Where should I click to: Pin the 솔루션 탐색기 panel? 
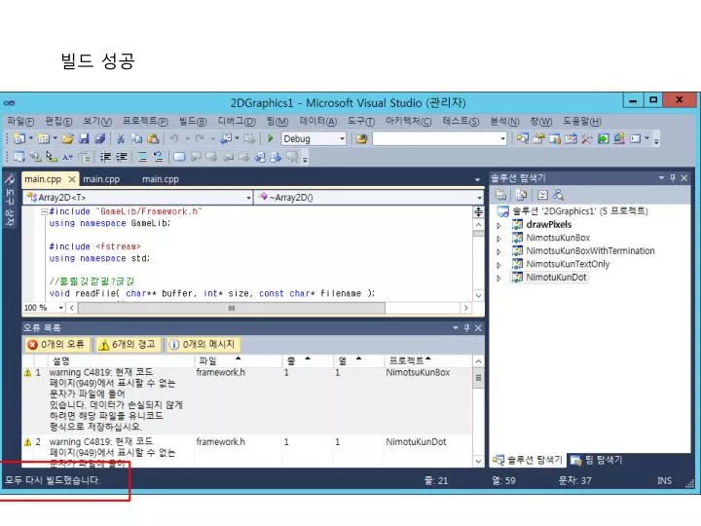click(673, 178)
